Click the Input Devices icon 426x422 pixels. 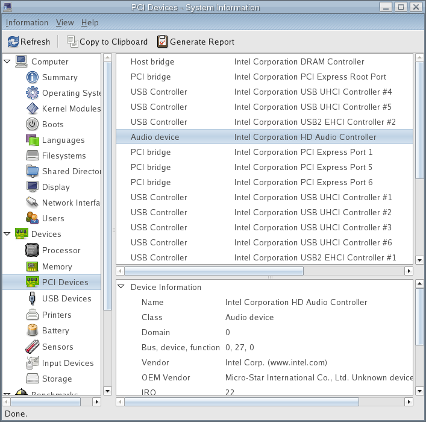33,363
